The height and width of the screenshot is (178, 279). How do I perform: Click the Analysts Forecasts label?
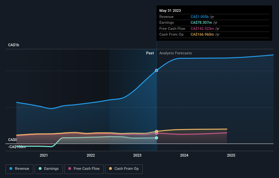coord(176,53)
